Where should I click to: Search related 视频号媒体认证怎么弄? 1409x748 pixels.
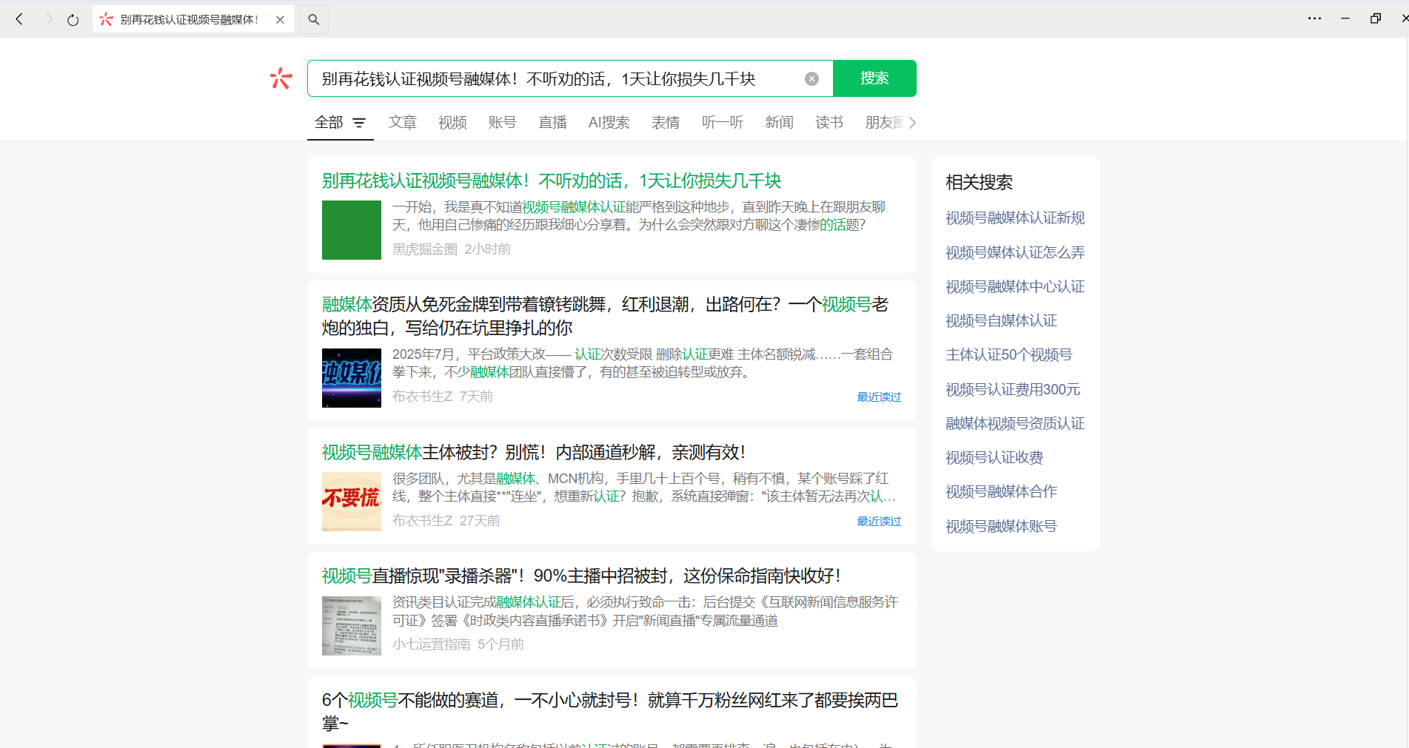(1015, 253)
